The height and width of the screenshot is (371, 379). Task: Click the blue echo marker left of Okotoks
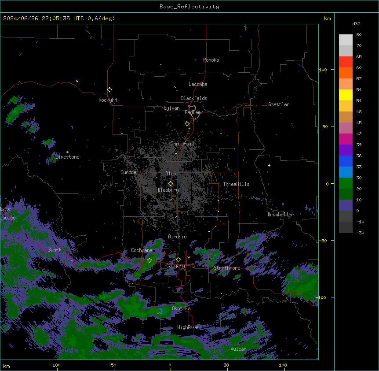tap(161, 311)
